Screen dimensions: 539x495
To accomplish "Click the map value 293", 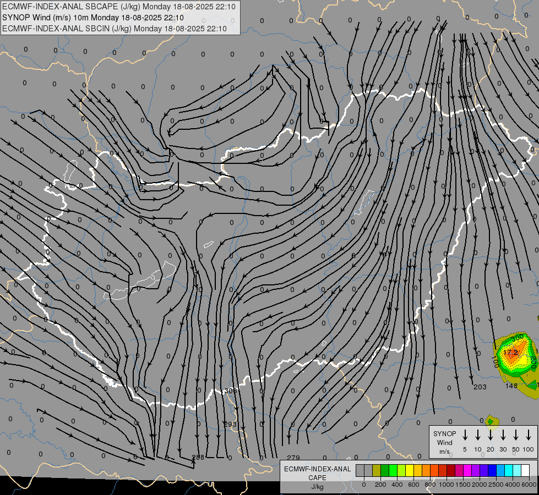I will pyautogui.click(x=230, y=424).
